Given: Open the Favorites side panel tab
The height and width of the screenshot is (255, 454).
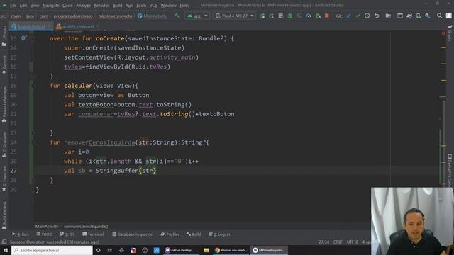Looking at the screenshot, I should (4, 178).
